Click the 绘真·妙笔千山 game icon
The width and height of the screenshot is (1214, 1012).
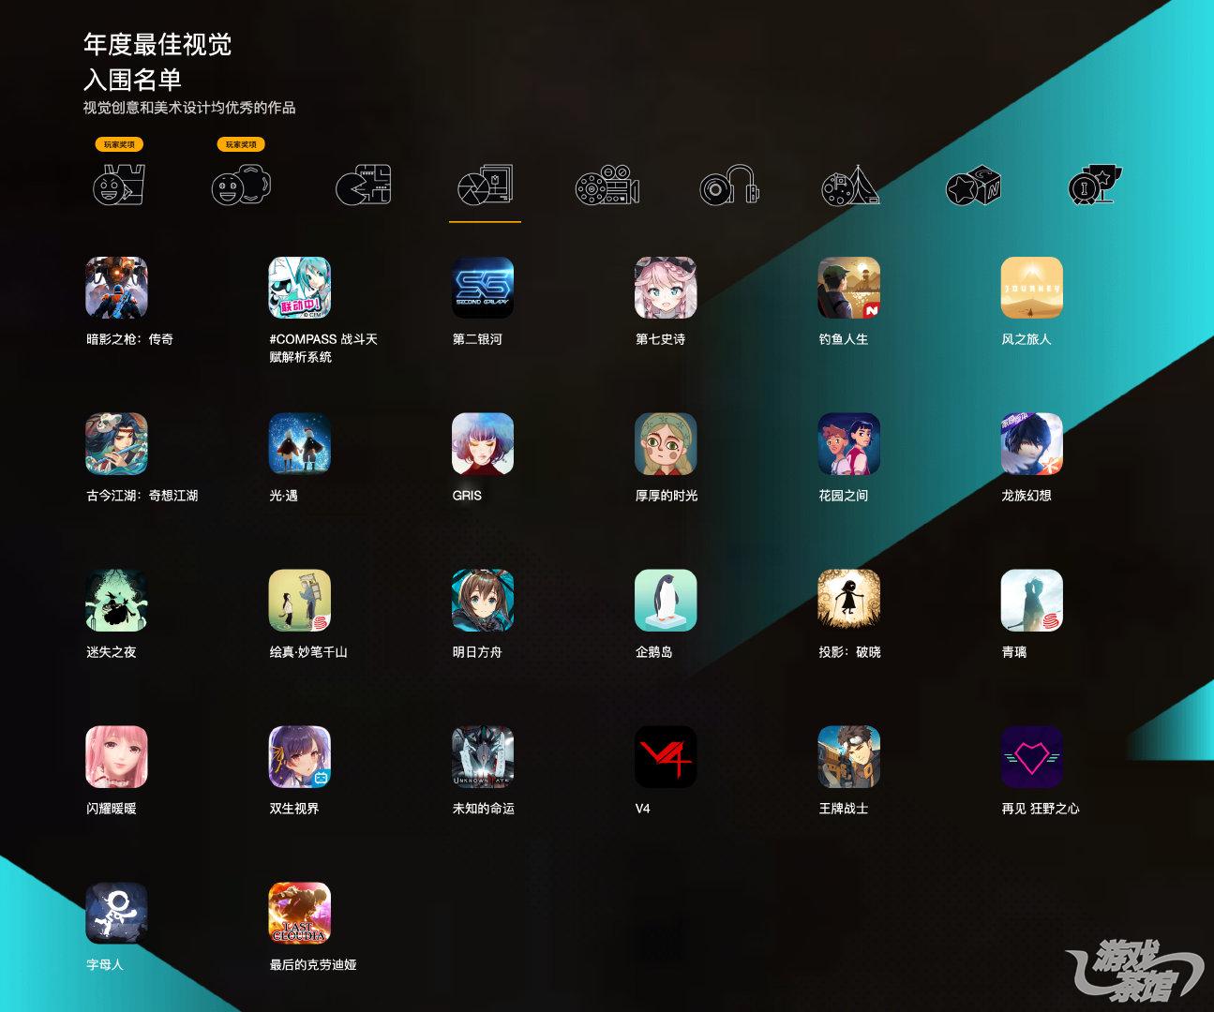click(299, 601)
